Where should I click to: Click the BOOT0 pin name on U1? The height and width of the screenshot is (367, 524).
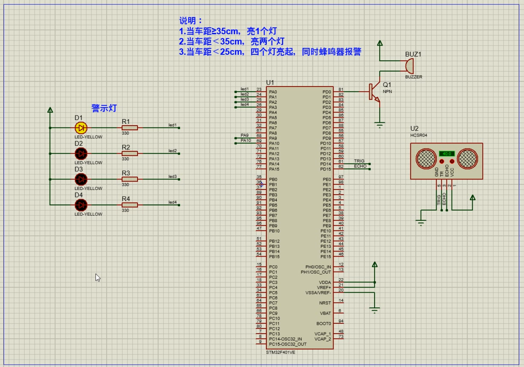324,324
